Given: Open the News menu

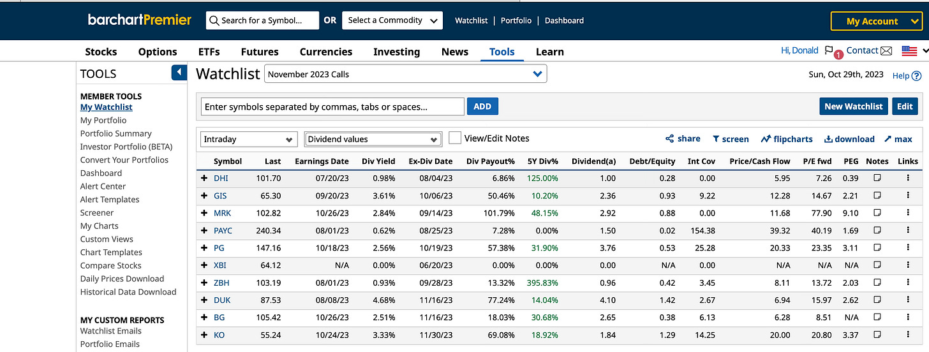Looking at the screenshot, I should tap(455, 52).
